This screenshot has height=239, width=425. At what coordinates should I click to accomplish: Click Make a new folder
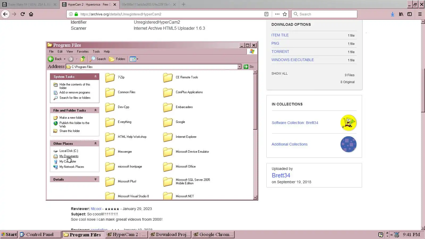(x=71, y=118)
